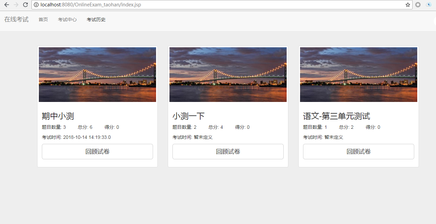Click 回顾试卷 button for 期中小测
Screen dimensions: 436x224
pyautogui.click(x=97, y=152)
